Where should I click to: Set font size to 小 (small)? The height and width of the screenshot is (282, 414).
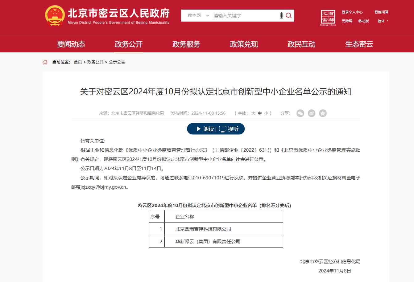click(x=266, y=113)
